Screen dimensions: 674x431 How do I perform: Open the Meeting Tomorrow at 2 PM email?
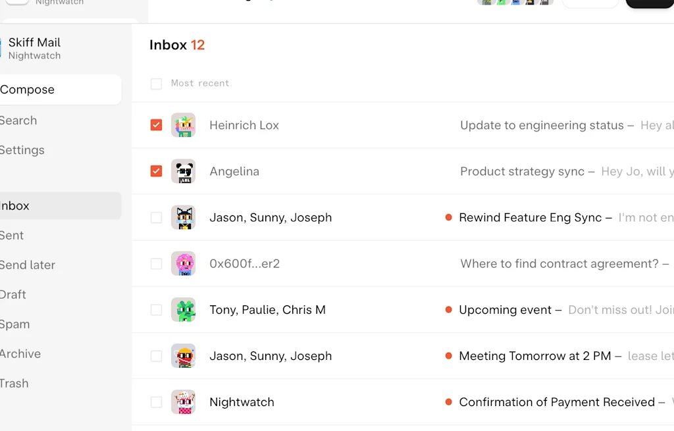(x=534, y=356)
